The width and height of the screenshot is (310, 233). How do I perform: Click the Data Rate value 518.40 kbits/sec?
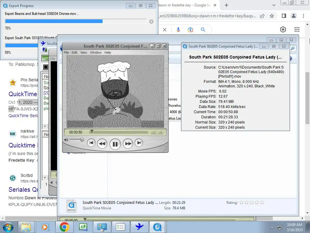232,107
